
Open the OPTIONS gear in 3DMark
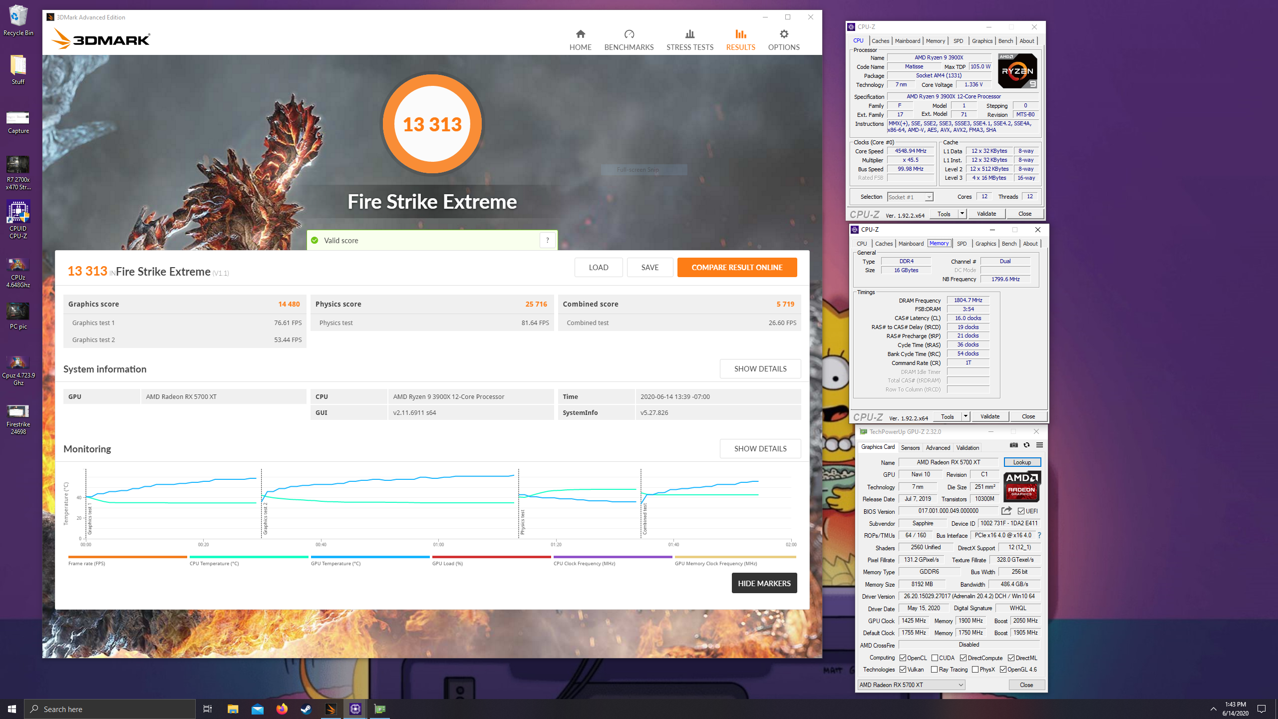[x=784, y=40]
